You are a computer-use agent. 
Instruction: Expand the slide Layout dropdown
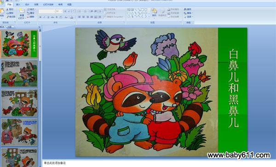tap(31, 9)
